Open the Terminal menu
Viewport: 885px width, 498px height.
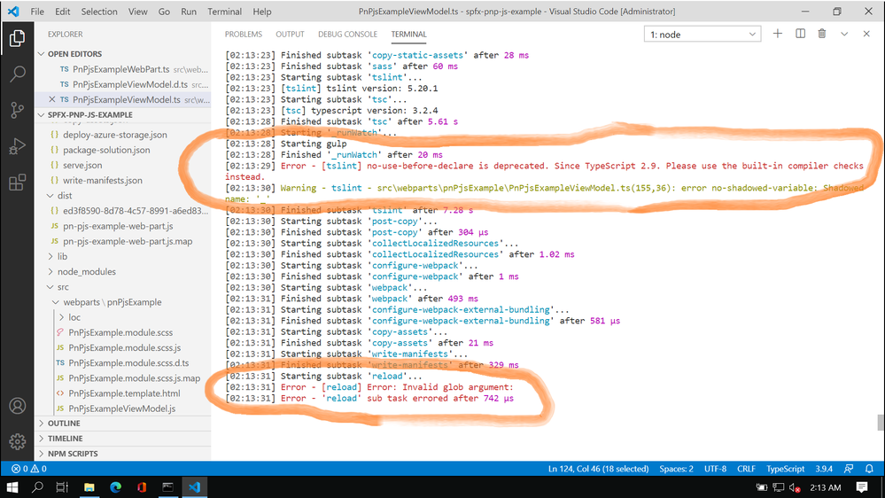[225, 12]
